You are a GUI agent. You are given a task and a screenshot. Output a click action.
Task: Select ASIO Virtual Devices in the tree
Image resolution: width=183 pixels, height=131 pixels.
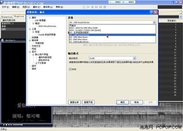click(47, 26)
